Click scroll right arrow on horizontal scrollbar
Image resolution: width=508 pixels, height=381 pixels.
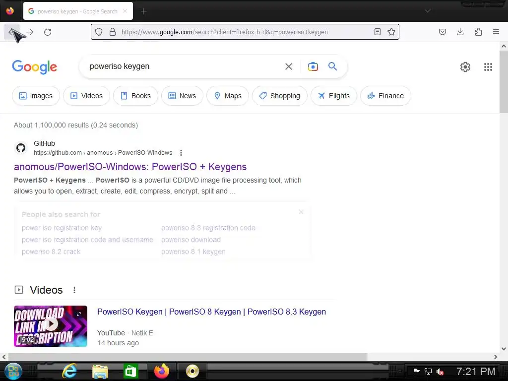coord(496,357)
